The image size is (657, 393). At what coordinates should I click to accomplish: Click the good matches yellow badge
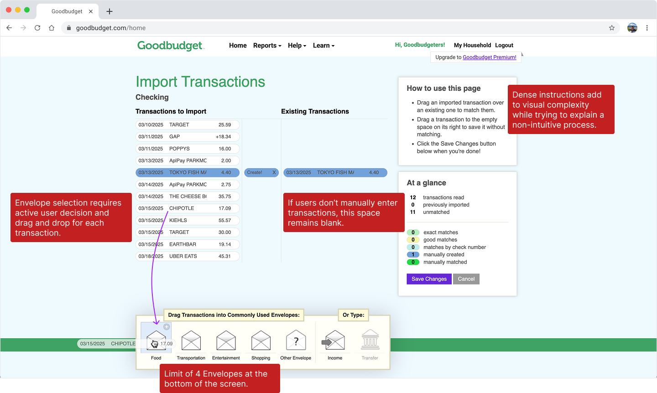(413, 240)
